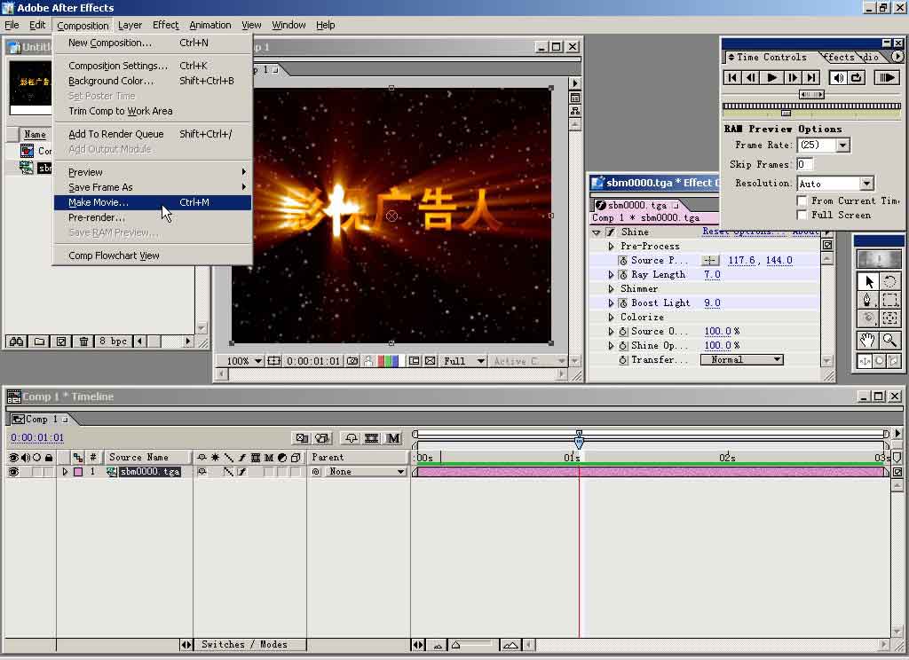Choose Make Movie from Composition menu
The width and height of the screenshot is (909, 660).
click(x=99, y=202)
